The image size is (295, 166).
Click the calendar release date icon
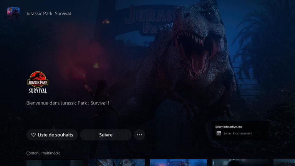click(219, 133)
